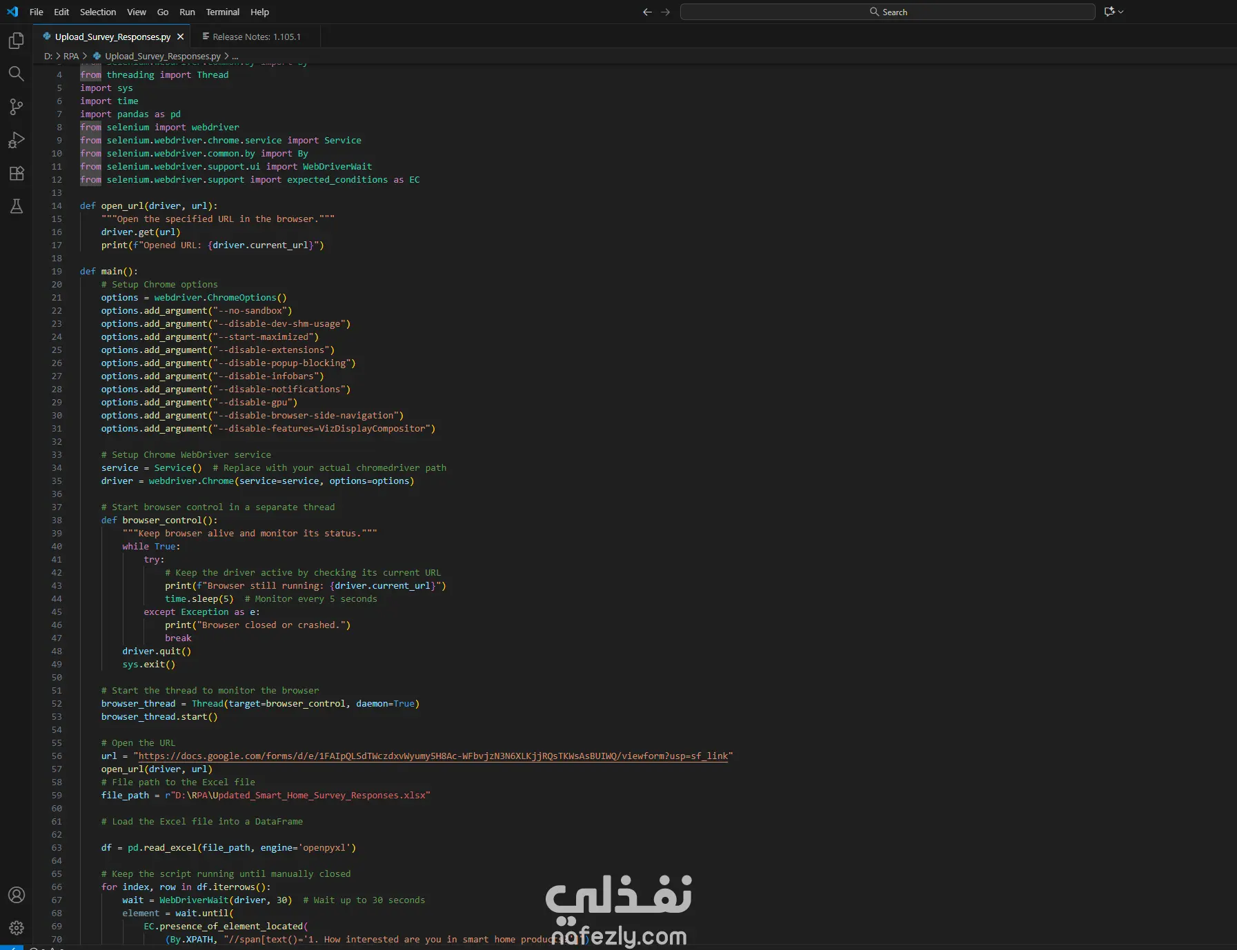
Task: Close the Upload_Survey_Responses.py tab
Action: (180, 37)
